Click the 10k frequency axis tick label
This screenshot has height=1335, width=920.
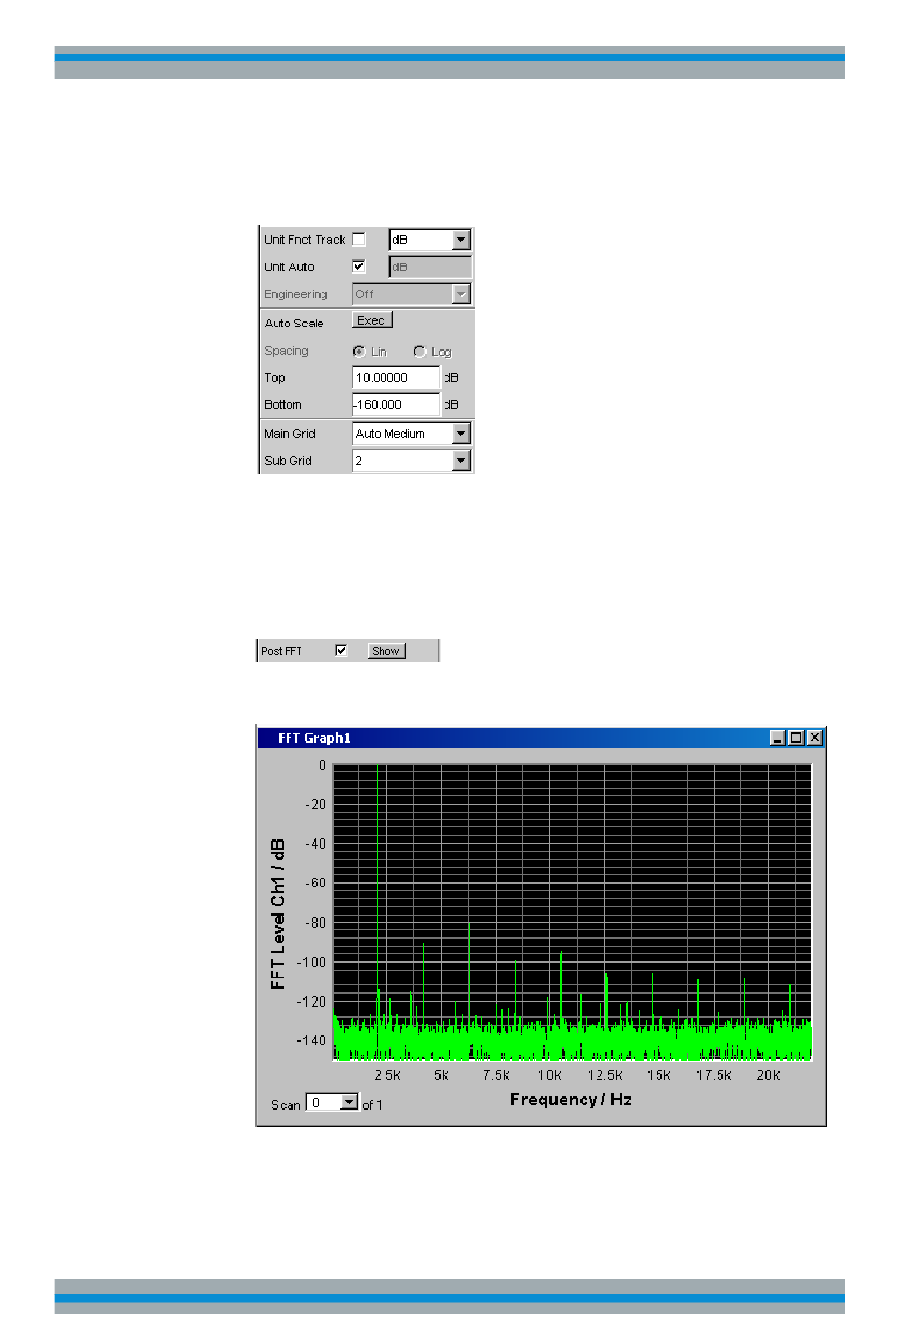point(550,1075)
